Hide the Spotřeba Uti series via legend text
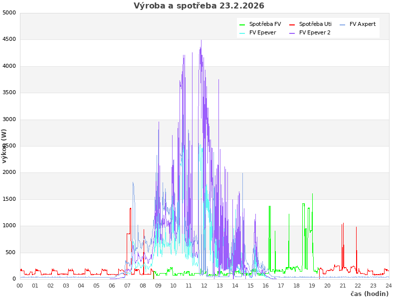Screen dimensions: 399x299 (315, 24)
